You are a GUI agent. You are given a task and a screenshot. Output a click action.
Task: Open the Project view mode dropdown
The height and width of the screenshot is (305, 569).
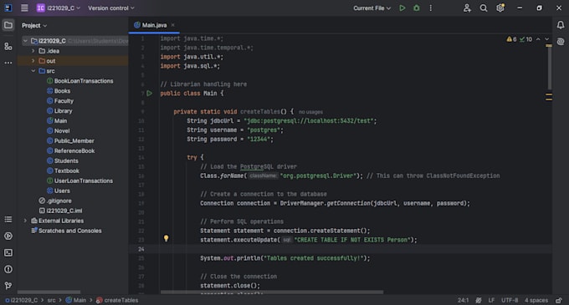[34, 25]
